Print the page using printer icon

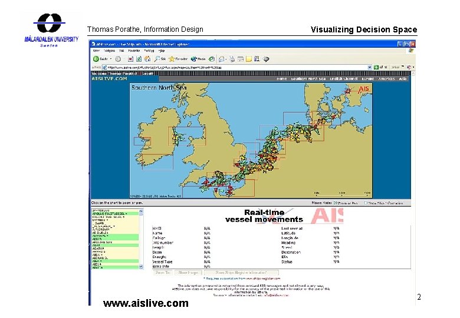[x=232, y=59]
